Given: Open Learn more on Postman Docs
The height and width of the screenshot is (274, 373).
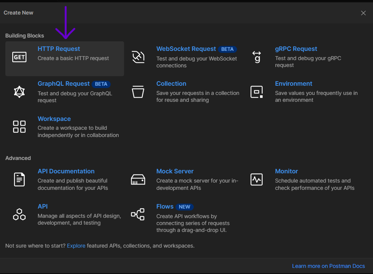Looking at the screenshot, I should (x=329, y=266).
